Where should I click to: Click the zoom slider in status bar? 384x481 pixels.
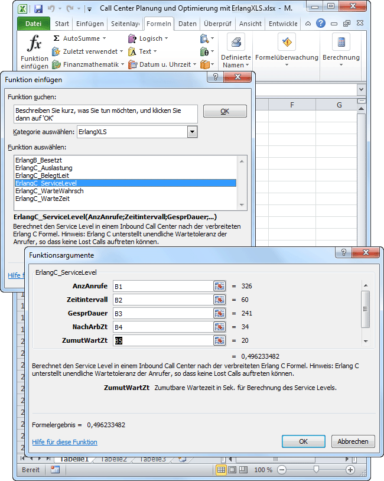[317, 470]
